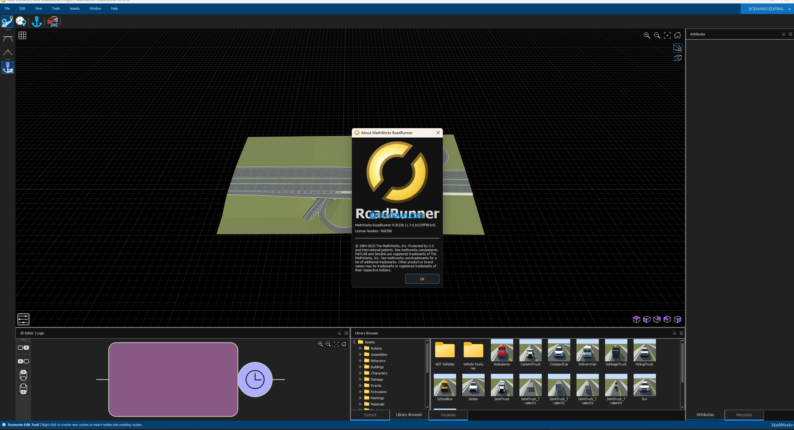Expand the Behaviors folder
The width and height of the screenshot is (794, 430).
tap(360, 361)
